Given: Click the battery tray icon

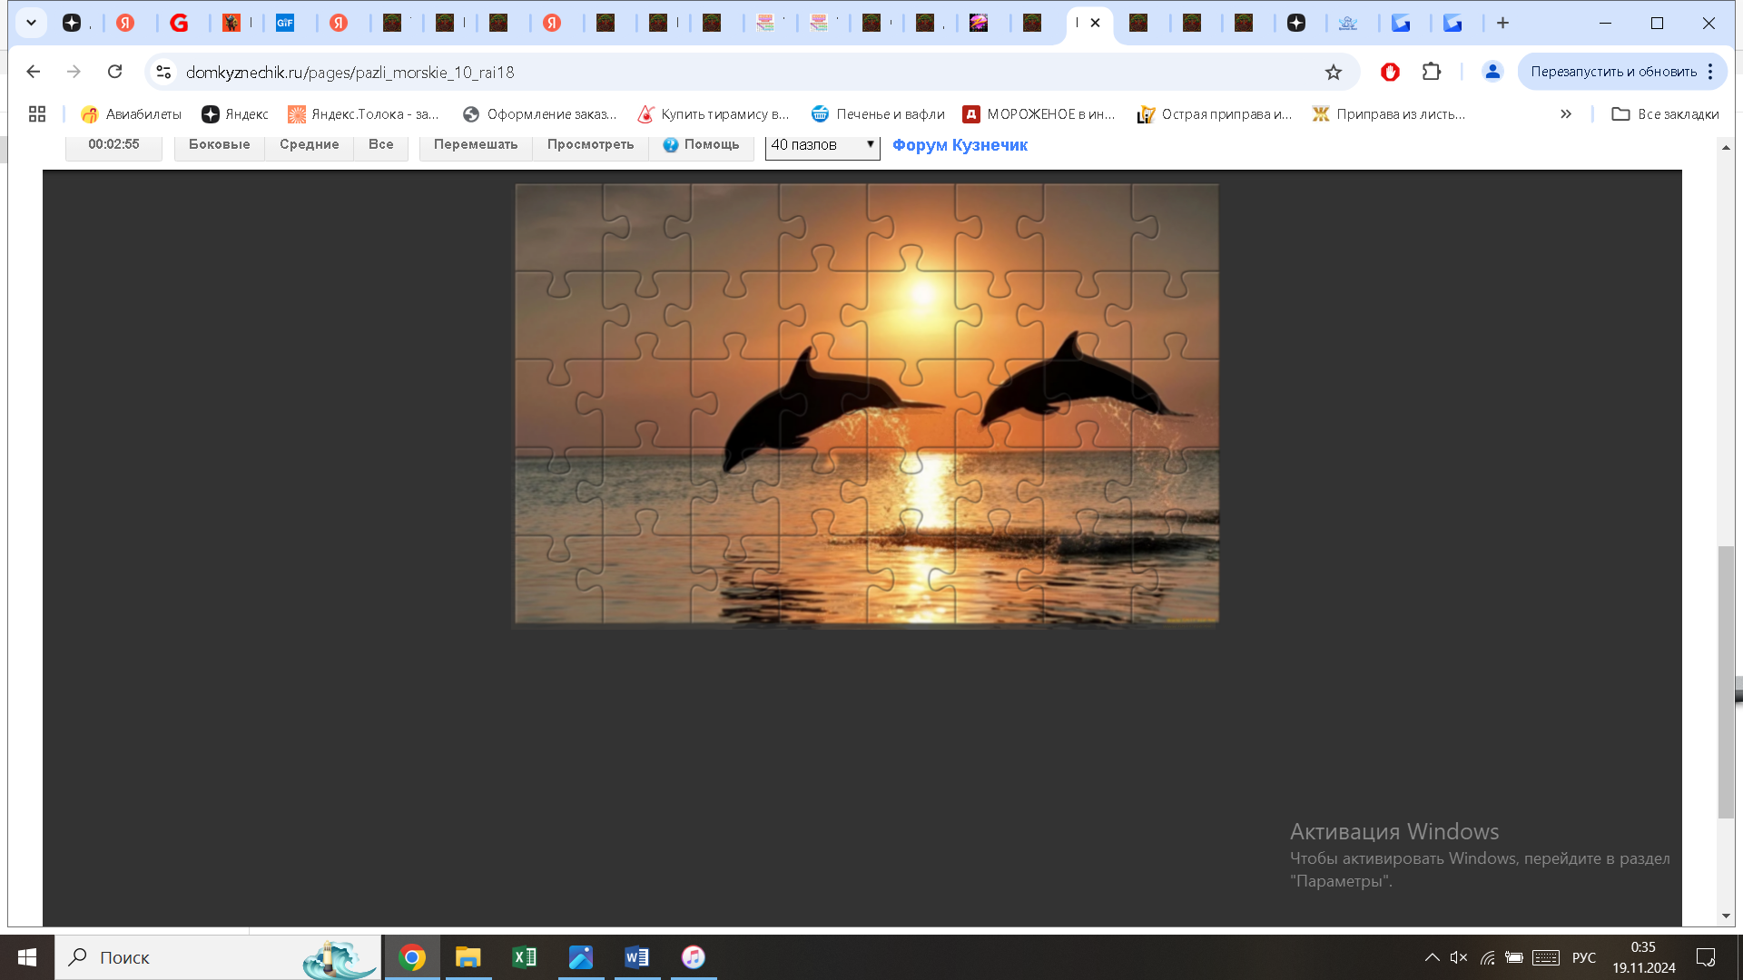Looking at the screenshot, I should (x=1514, y=957).
